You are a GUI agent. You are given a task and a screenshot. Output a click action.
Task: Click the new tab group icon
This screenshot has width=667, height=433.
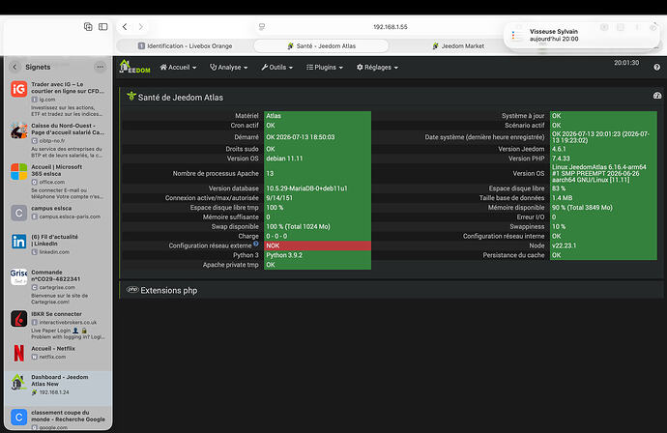[x=88, y=27]
